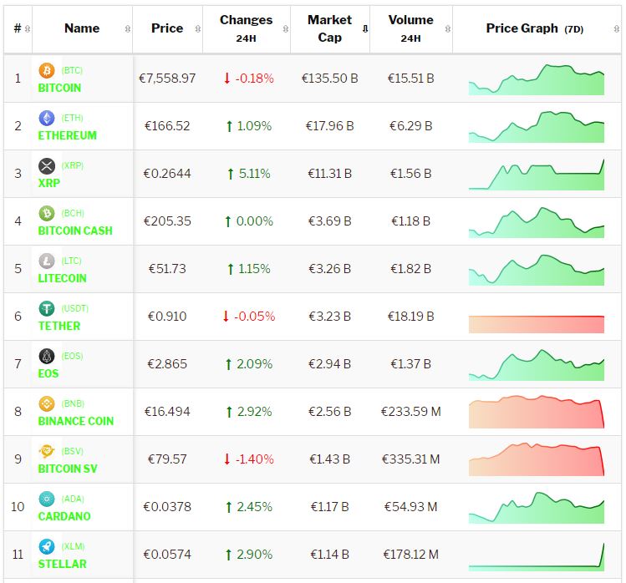The height and width of the screenshot is (583, 626).
Task: Click the Bitcoin 7D price graph
Action: 536,79
